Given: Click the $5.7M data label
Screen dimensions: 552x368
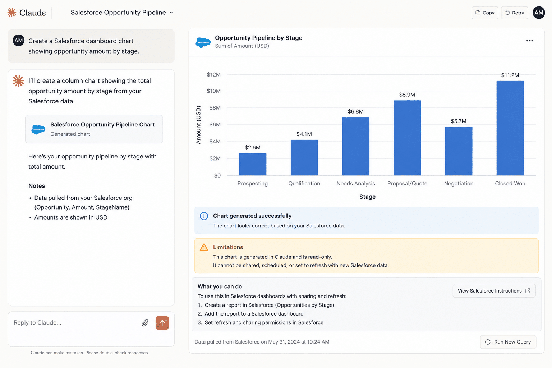Looking at the screenshot, I should coord(459,121).
